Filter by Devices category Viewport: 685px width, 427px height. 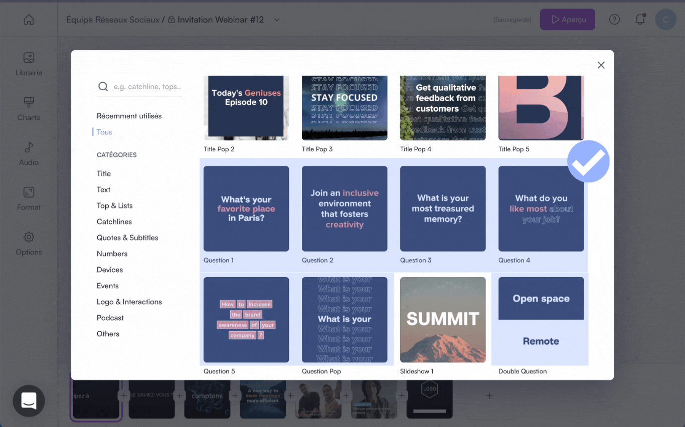pyautogui.click(x=110, y=270)
